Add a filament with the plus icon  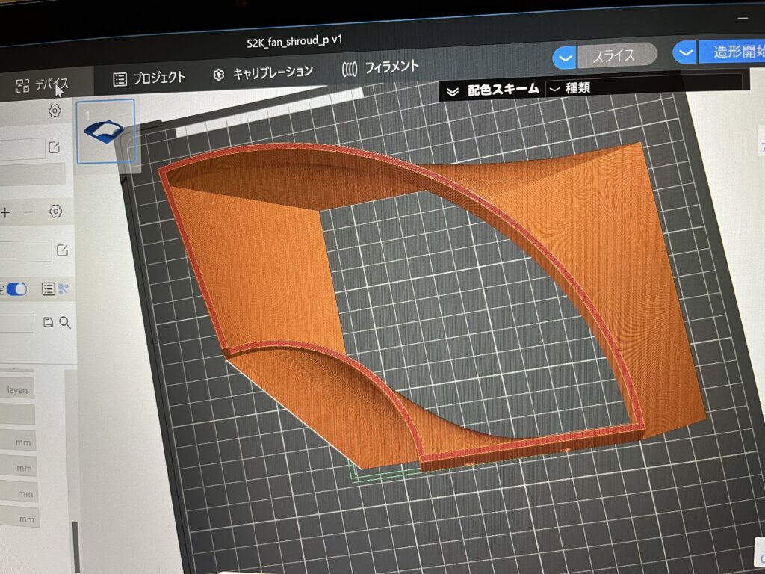coord(5,212)
